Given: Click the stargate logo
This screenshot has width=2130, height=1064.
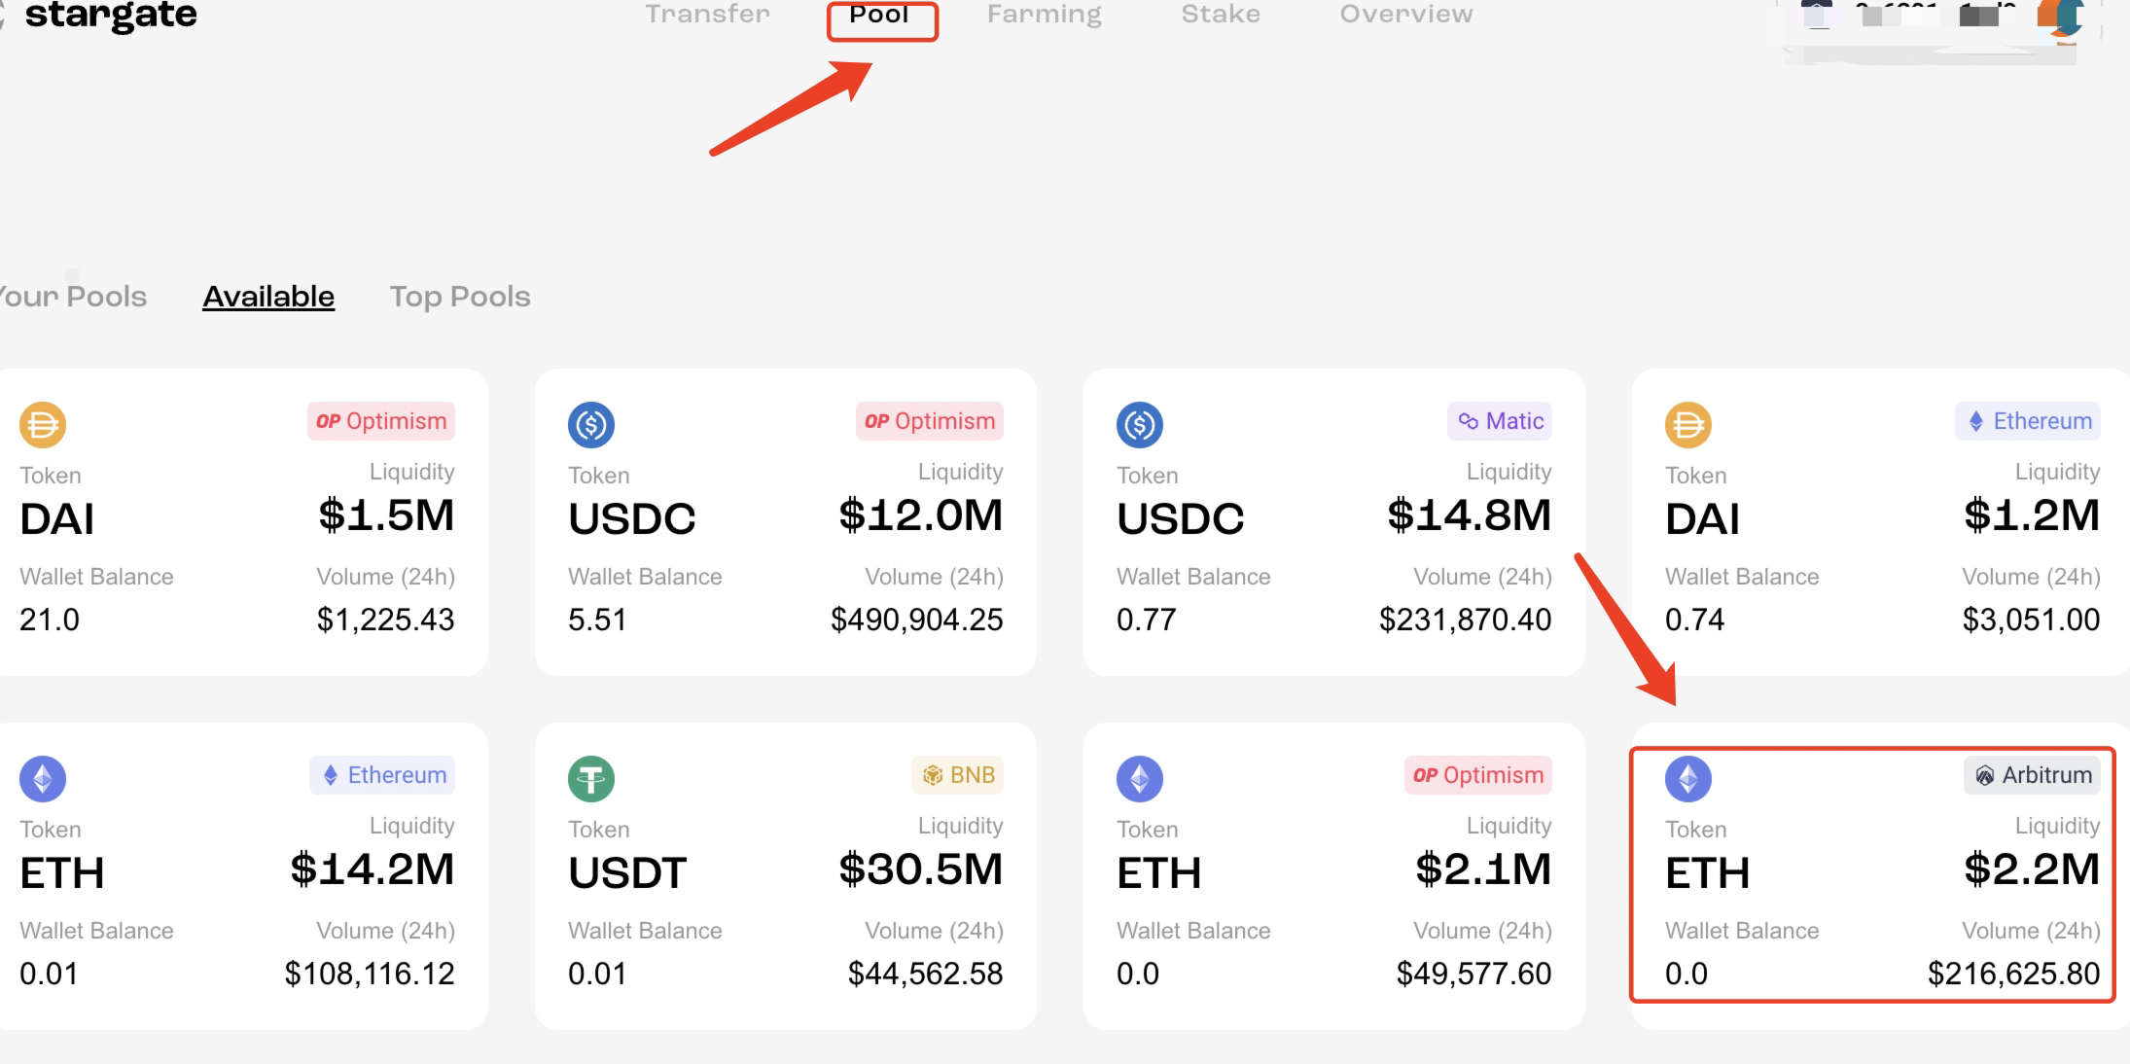Looking at the screenshot, I should 110,16.
